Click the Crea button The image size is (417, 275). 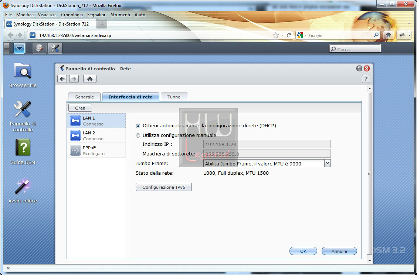80,108
